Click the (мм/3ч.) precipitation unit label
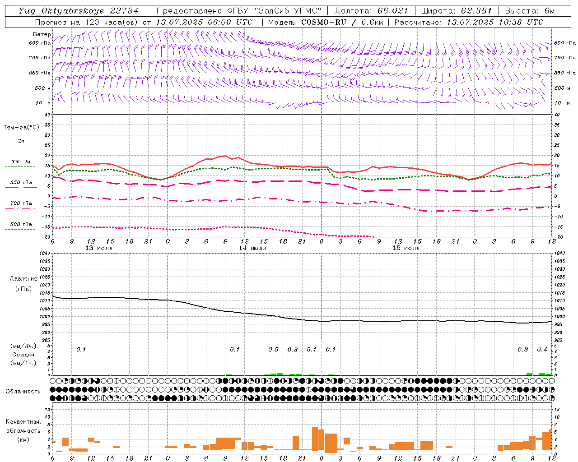The image size is (578, 462). (x=23, y=346)
